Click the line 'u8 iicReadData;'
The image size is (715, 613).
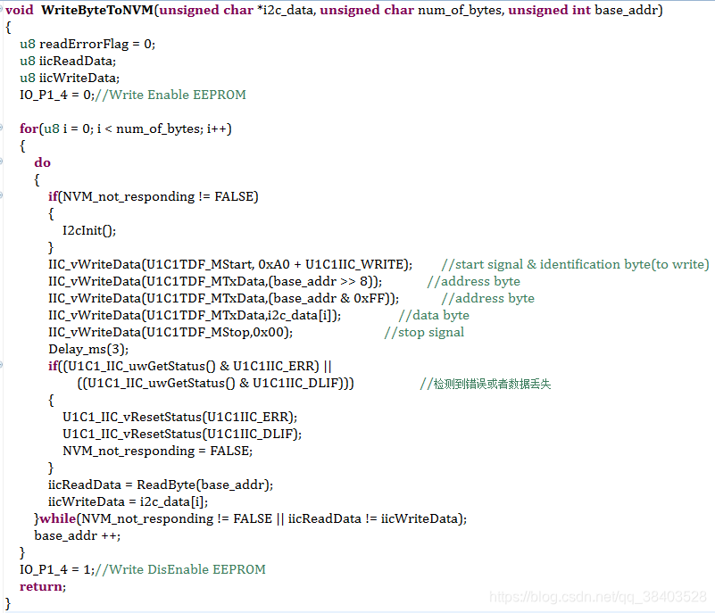tap(68, 61)
